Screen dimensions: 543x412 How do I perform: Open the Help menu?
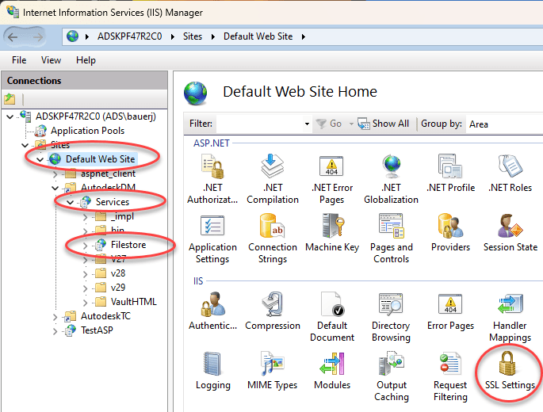click(86, 60)
